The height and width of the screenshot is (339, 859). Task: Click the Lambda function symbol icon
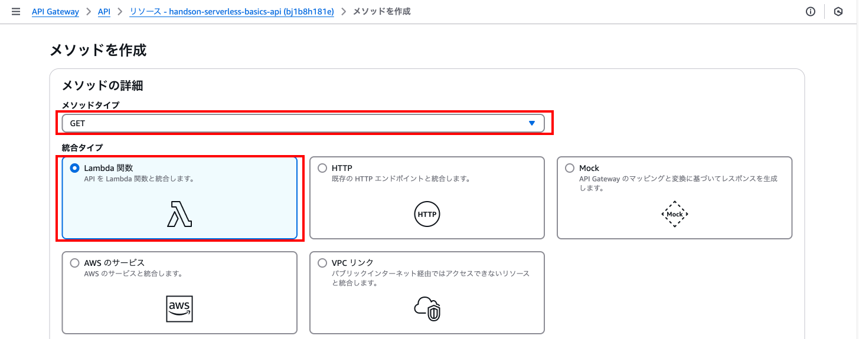[179, 214]
